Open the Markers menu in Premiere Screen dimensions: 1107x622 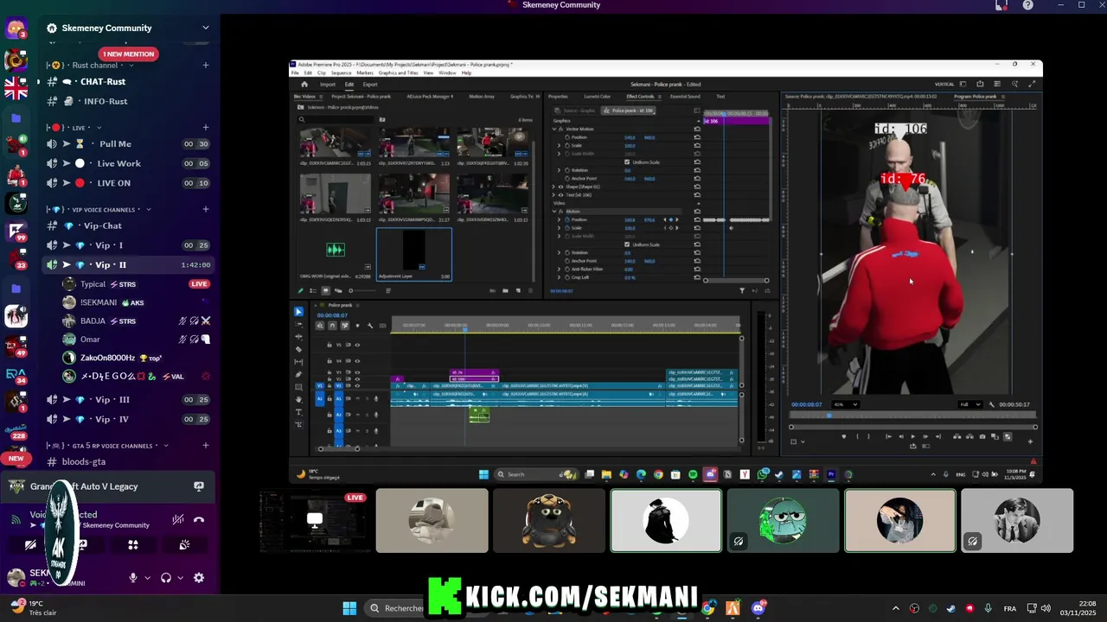pos(365,73)
